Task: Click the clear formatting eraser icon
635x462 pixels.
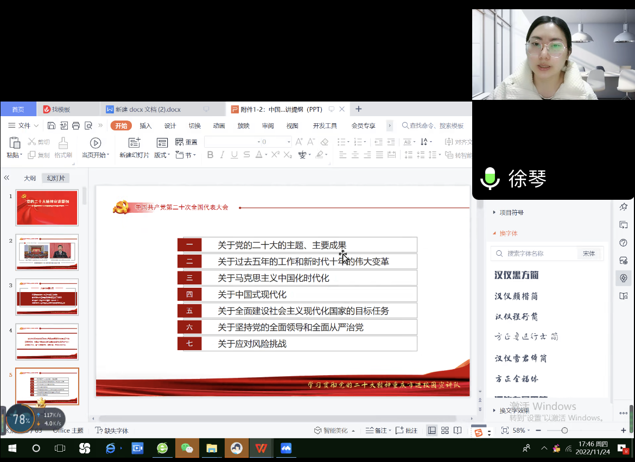Action: (325, 142)
